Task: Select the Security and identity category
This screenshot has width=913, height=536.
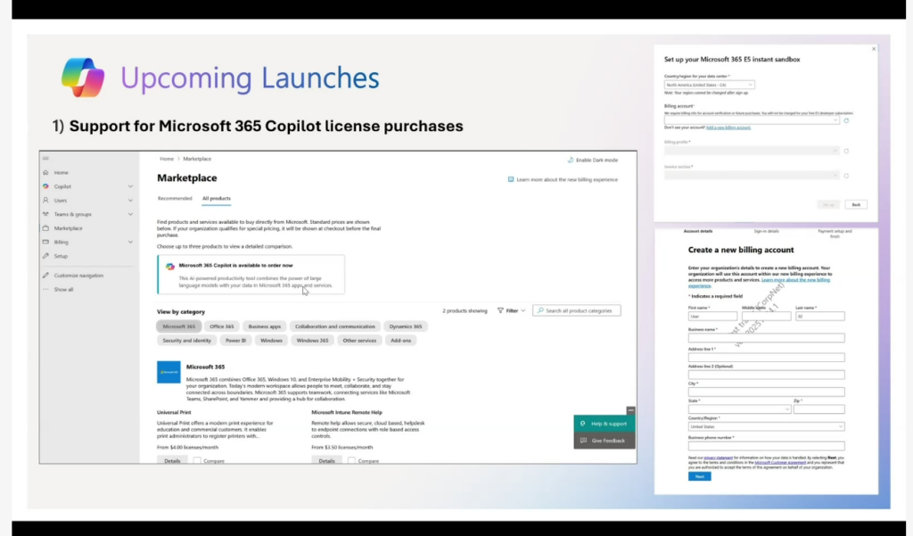Action: click(x=187, y=341)
